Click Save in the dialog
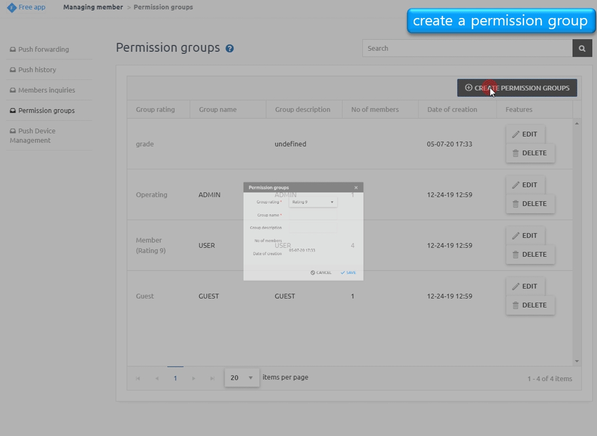Image resolution: width=597 pixels, height=436 pixels. tap(348, 272)
